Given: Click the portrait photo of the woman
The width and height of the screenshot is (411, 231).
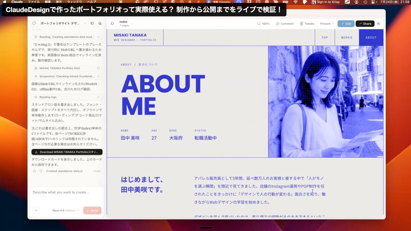Looking at the screenshot, I should click(326, 102).
